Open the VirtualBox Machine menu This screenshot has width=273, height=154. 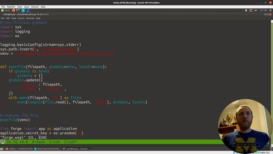11,7
